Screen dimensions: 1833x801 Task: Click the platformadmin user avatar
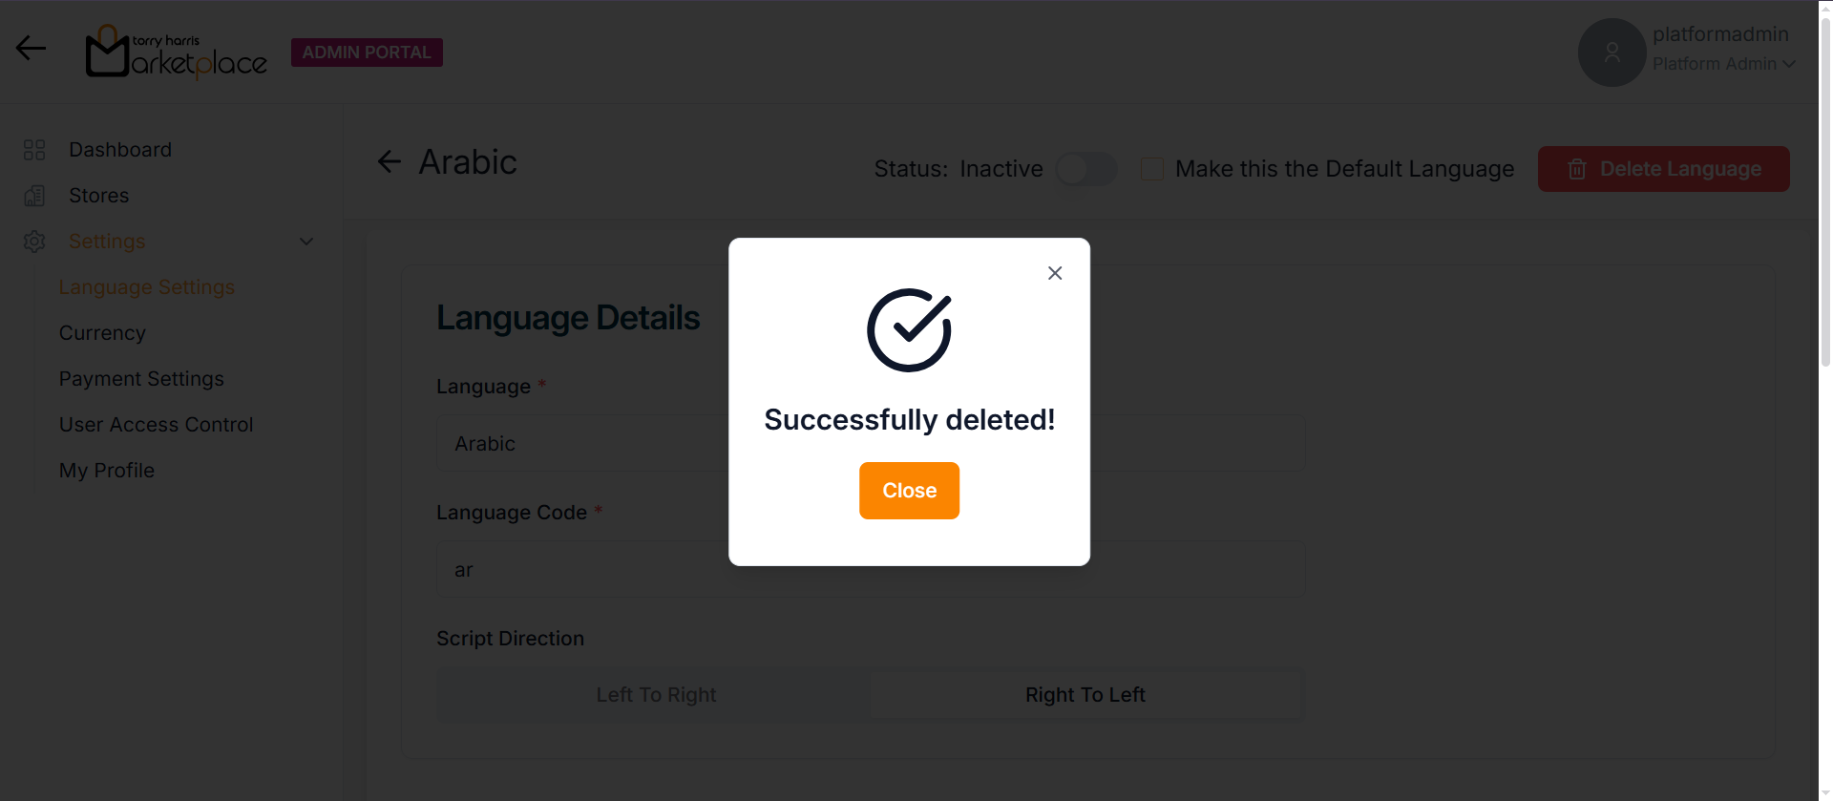(x=1612, y=53)
